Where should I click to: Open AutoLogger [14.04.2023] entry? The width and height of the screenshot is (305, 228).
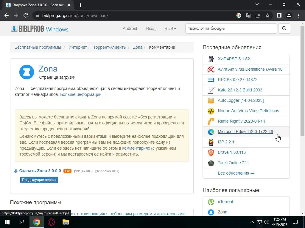coord(241,100)
